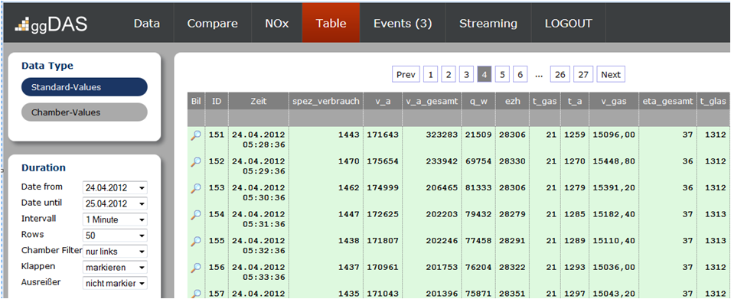The height and width of the screenshot is (299, 731).
Task: Click cell value 81333 in row 153
Action: [x=478, y=187]
